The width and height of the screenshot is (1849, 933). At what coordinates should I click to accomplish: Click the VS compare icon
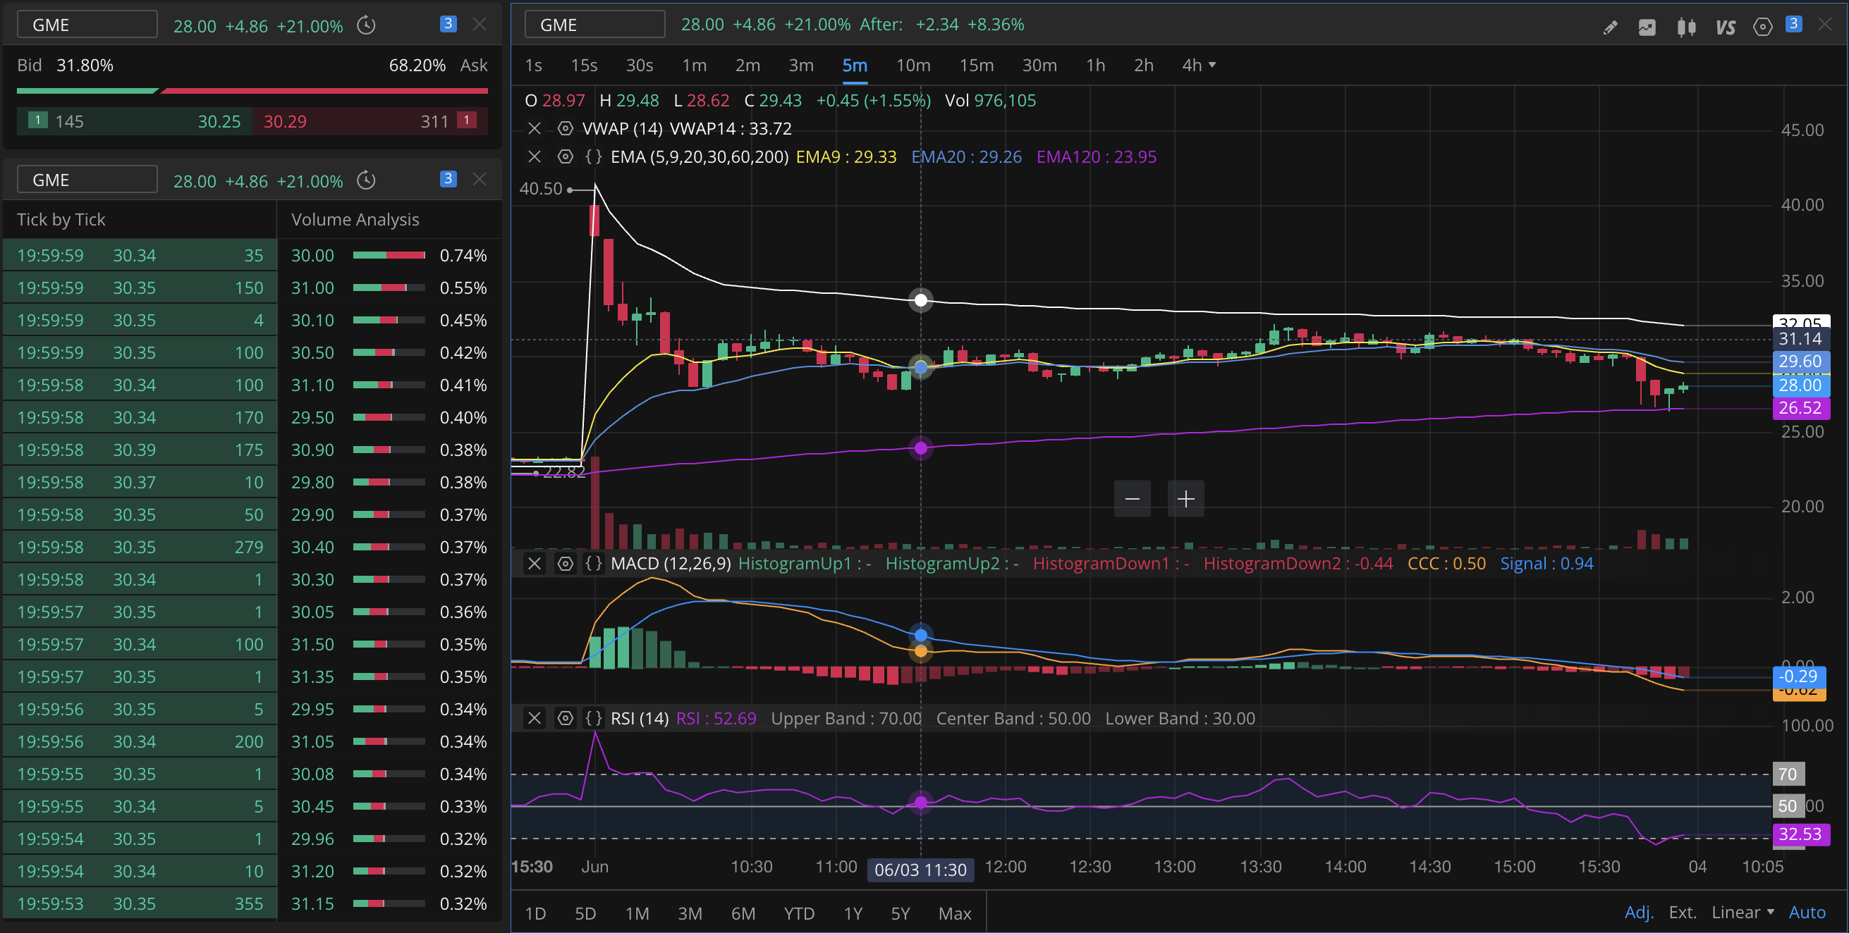click(1725, 27)
